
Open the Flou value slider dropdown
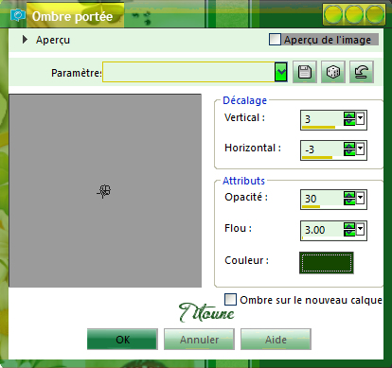[x=360, y=230]
